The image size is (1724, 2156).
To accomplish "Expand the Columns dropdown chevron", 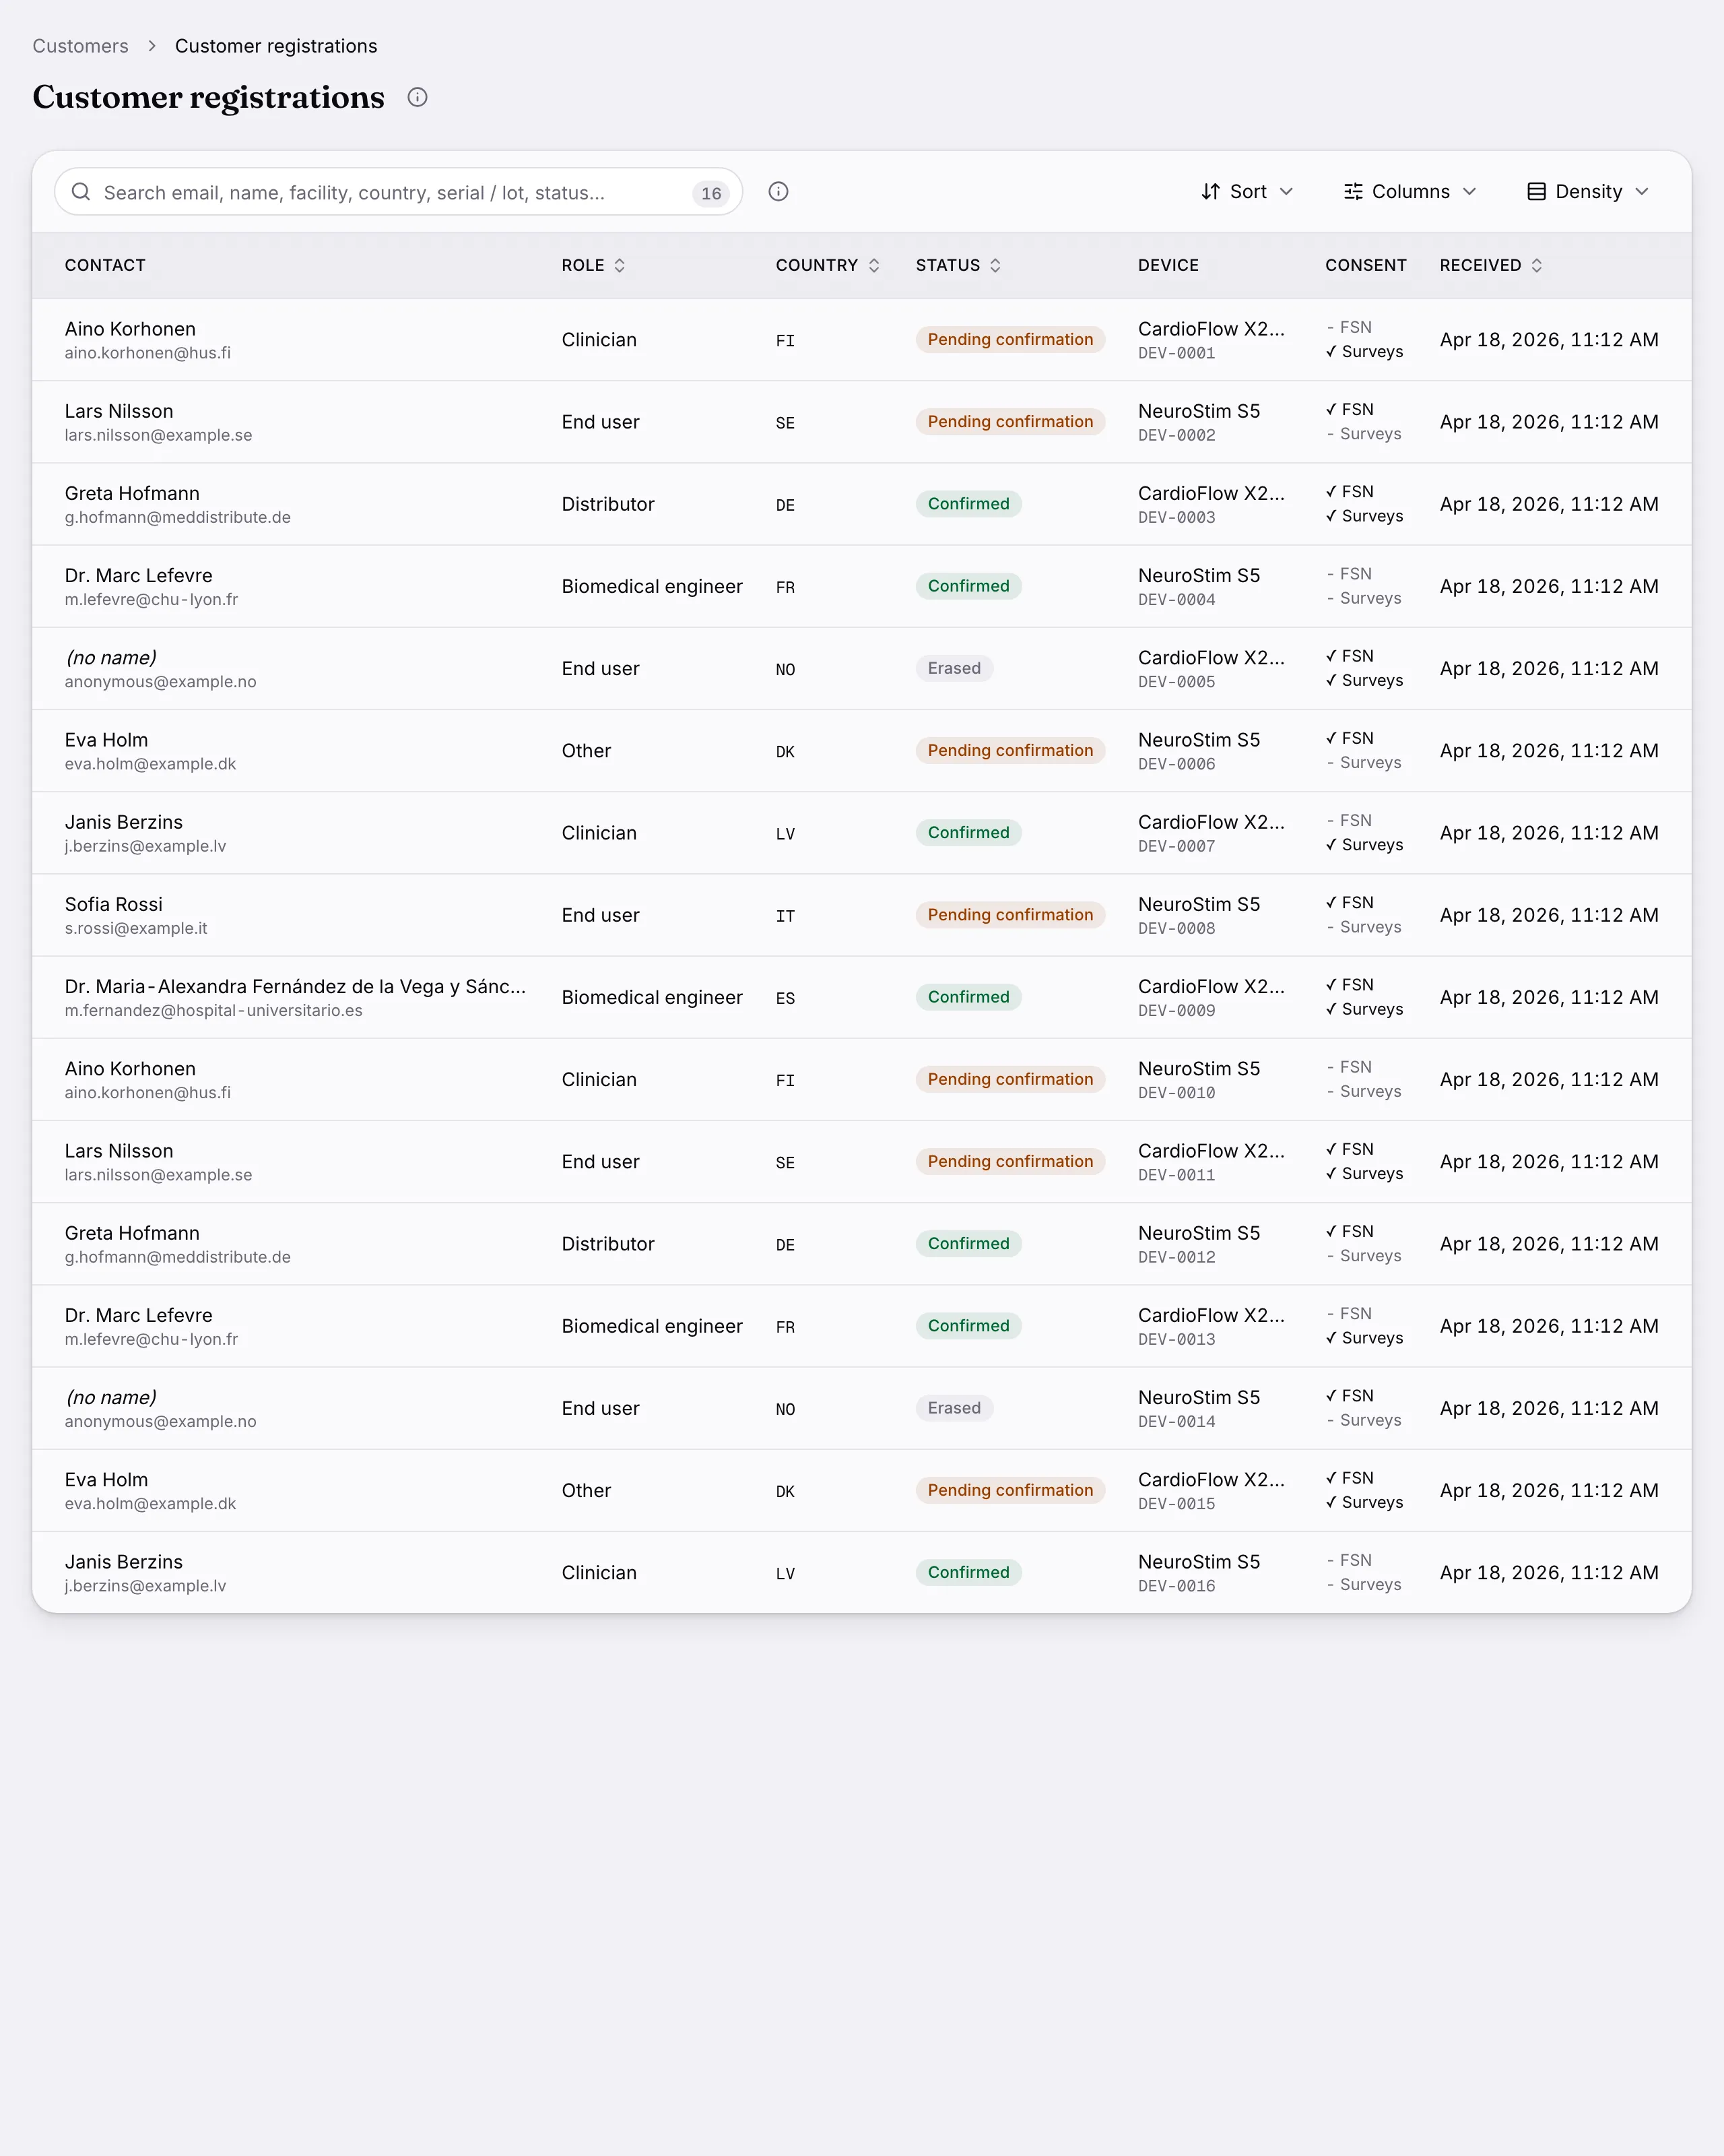I will (x=1469, y=192).
